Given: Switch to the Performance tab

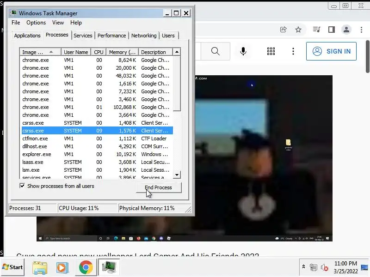Looking at the screenshot, I should [111, 36].
